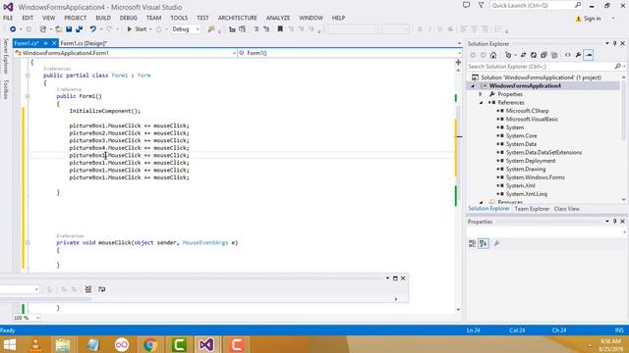Click the Home icon in Solution Explorer

tap(493, 55)
